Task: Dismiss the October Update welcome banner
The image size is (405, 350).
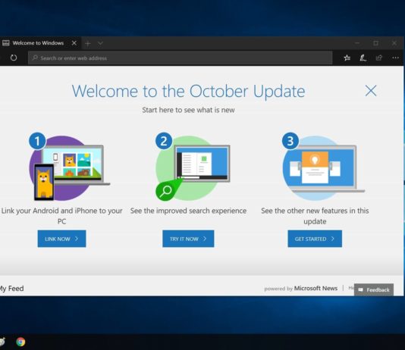Action: tap(371, 91)
